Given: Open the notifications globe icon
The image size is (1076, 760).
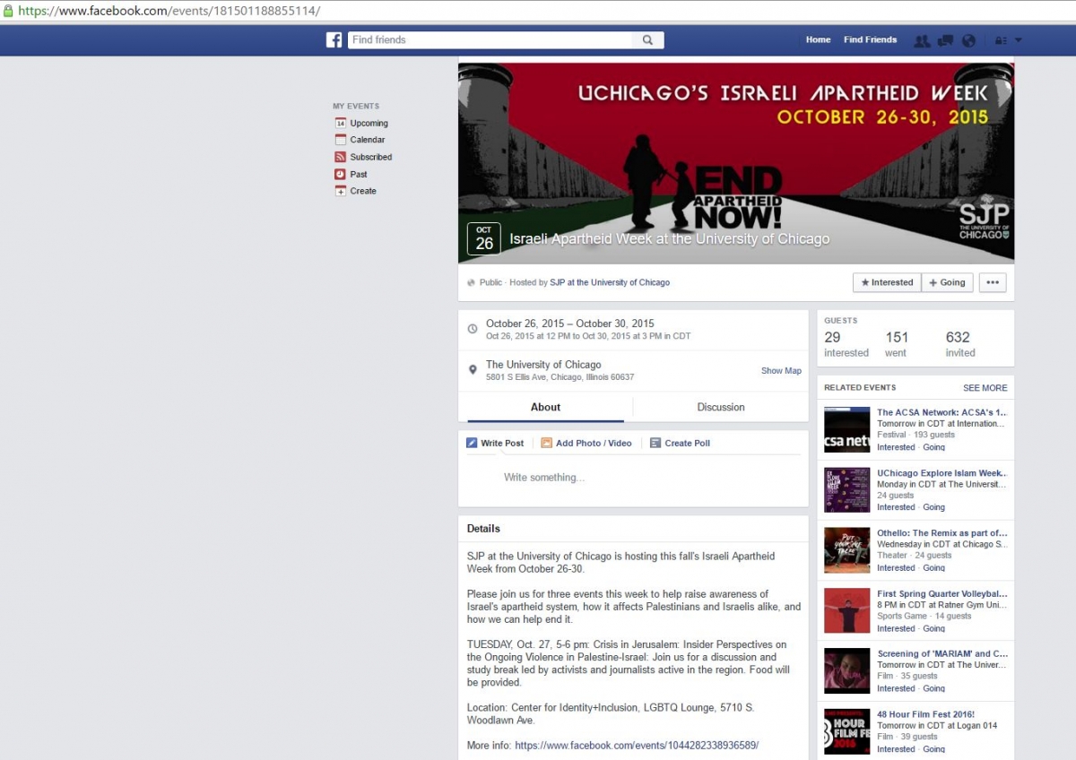Looking at the screenshot, I should tap(968, 40).
